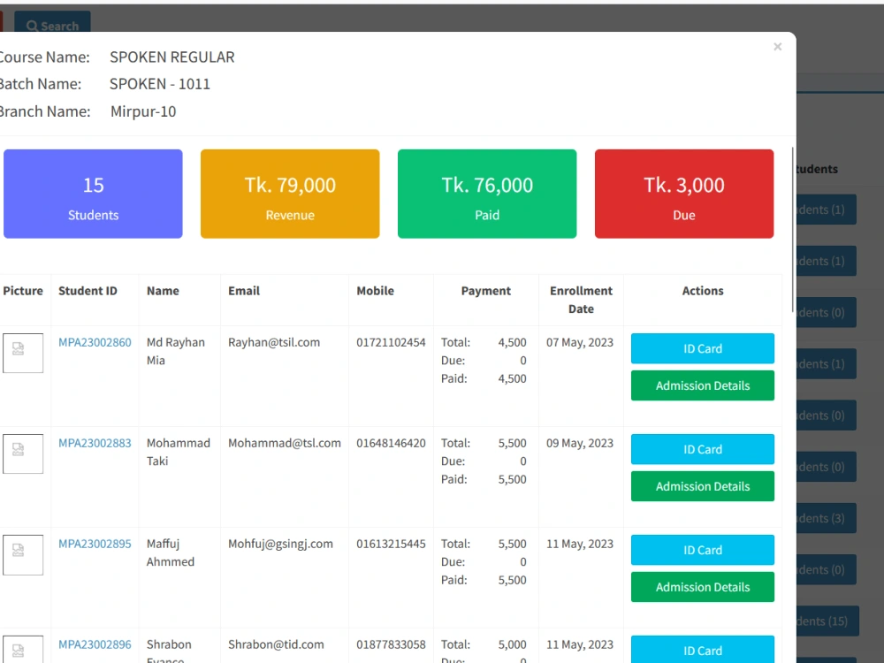Click the Payment column header

[486, 291]
